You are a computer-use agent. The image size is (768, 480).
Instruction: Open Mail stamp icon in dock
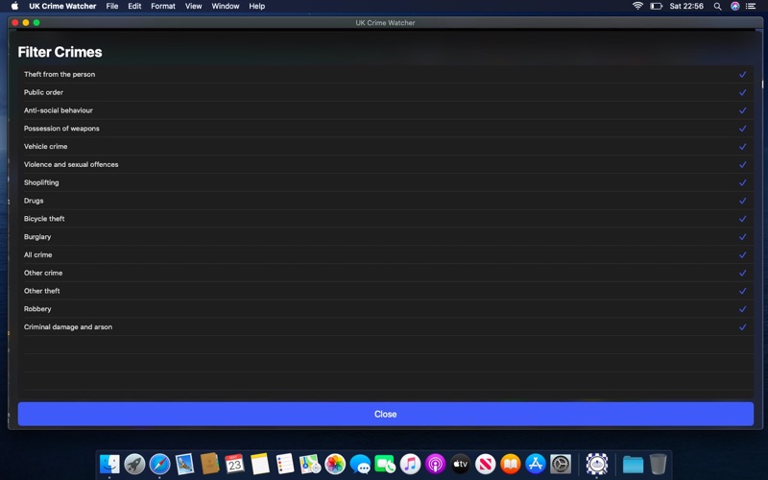pyautogui.click(x=184, y=464)
